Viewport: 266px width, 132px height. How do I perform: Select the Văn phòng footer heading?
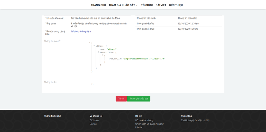tap(186, 116)
